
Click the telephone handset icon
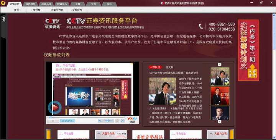(201, 26)
